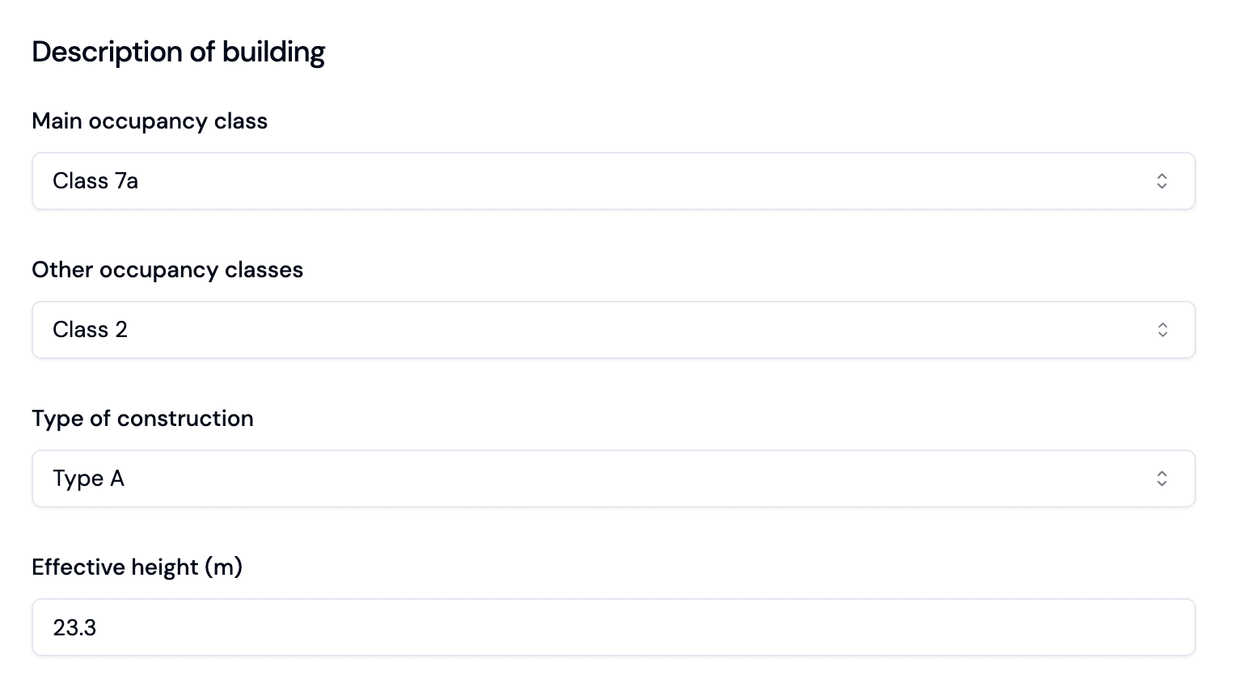Click the 'Description of building' heading
The width and height of the screenshot is (1251, 679).
click(178, 52)
